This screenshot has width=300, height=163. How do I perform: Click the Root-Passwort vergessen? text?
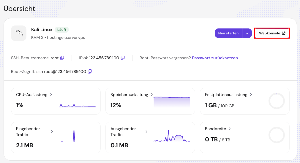pos(165,58)
